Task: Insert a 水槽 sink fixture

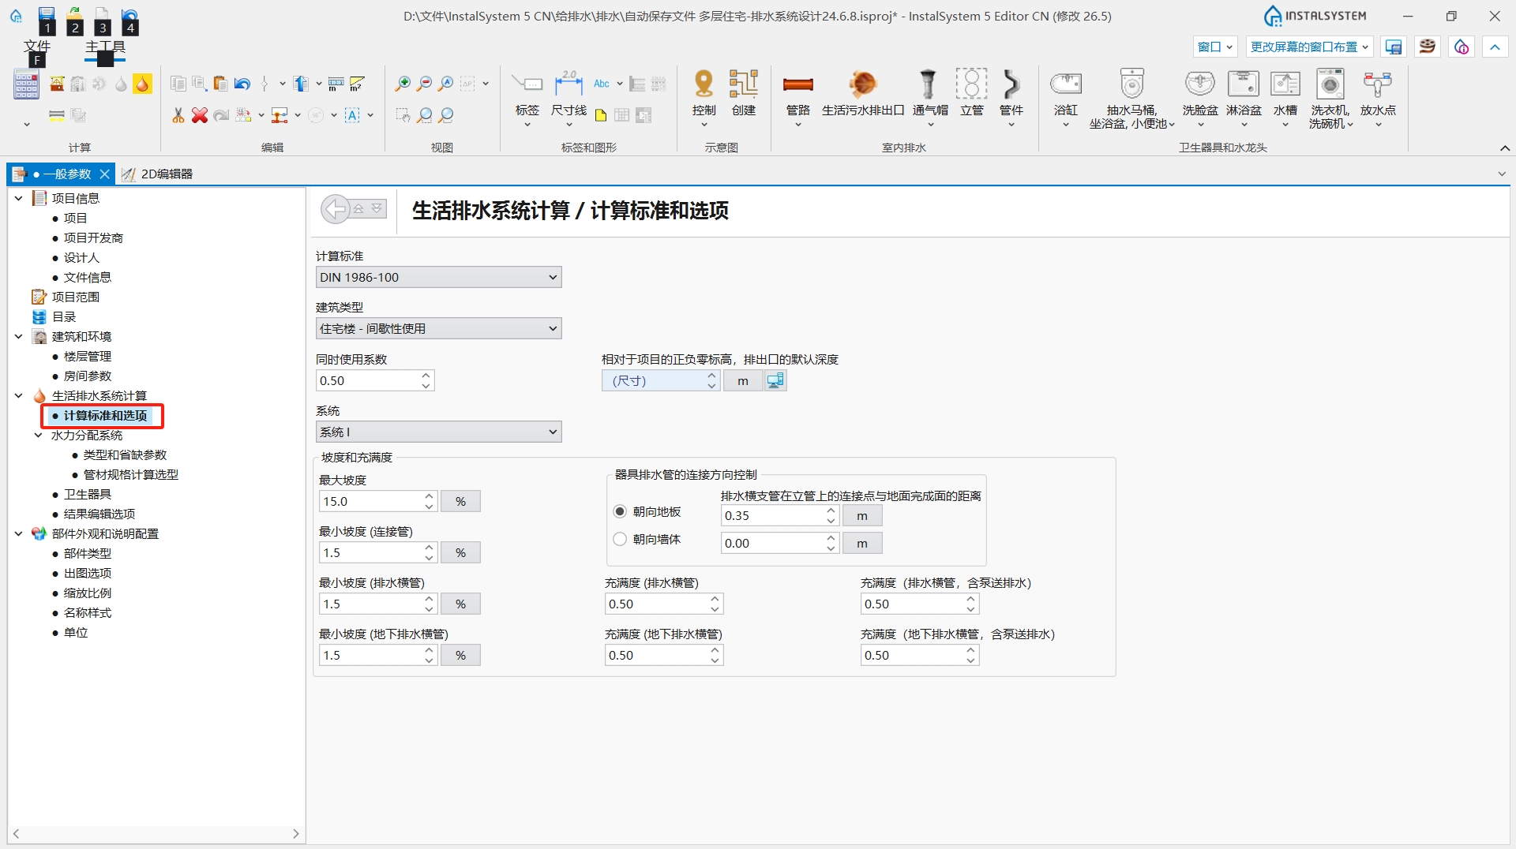Action: 1285,97
